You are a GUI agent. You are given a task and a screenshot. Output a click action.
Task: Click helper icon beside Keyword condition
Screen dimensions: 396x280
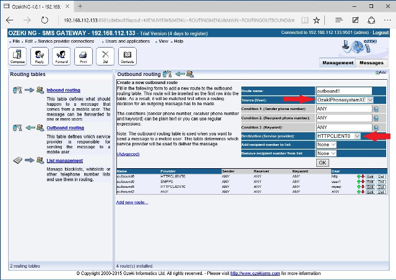376,127
